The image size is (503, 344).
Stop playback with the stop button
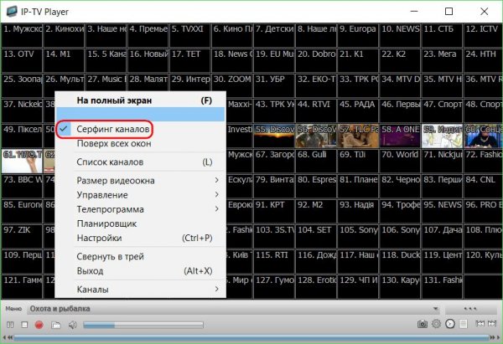click(24, 324)
